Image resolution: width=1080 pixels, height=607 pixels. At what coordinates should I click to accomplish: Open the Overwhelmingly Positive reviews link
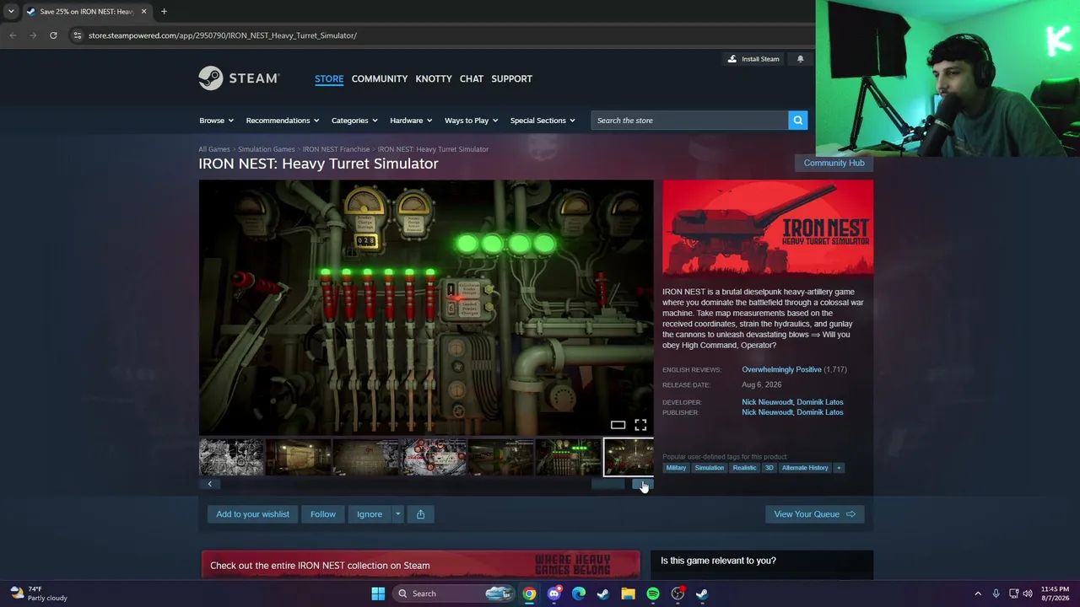click(x=781, y=369)
